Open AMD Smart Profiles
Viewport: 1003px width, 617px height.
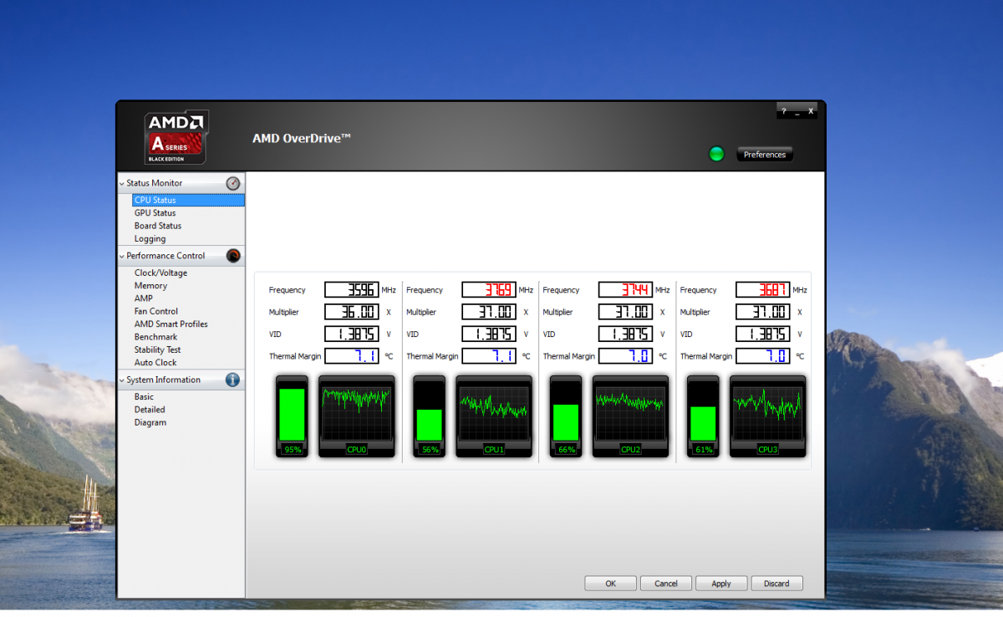click(171, 324)
